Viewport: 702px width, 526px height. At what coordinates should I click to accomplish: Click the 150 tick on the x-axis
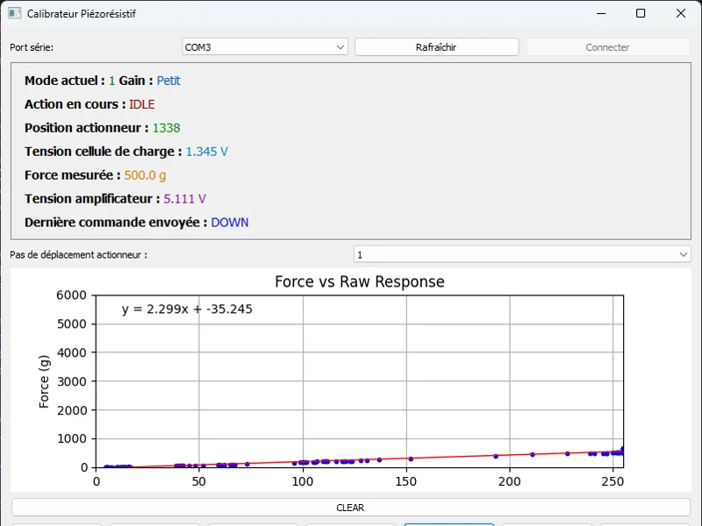406,481
